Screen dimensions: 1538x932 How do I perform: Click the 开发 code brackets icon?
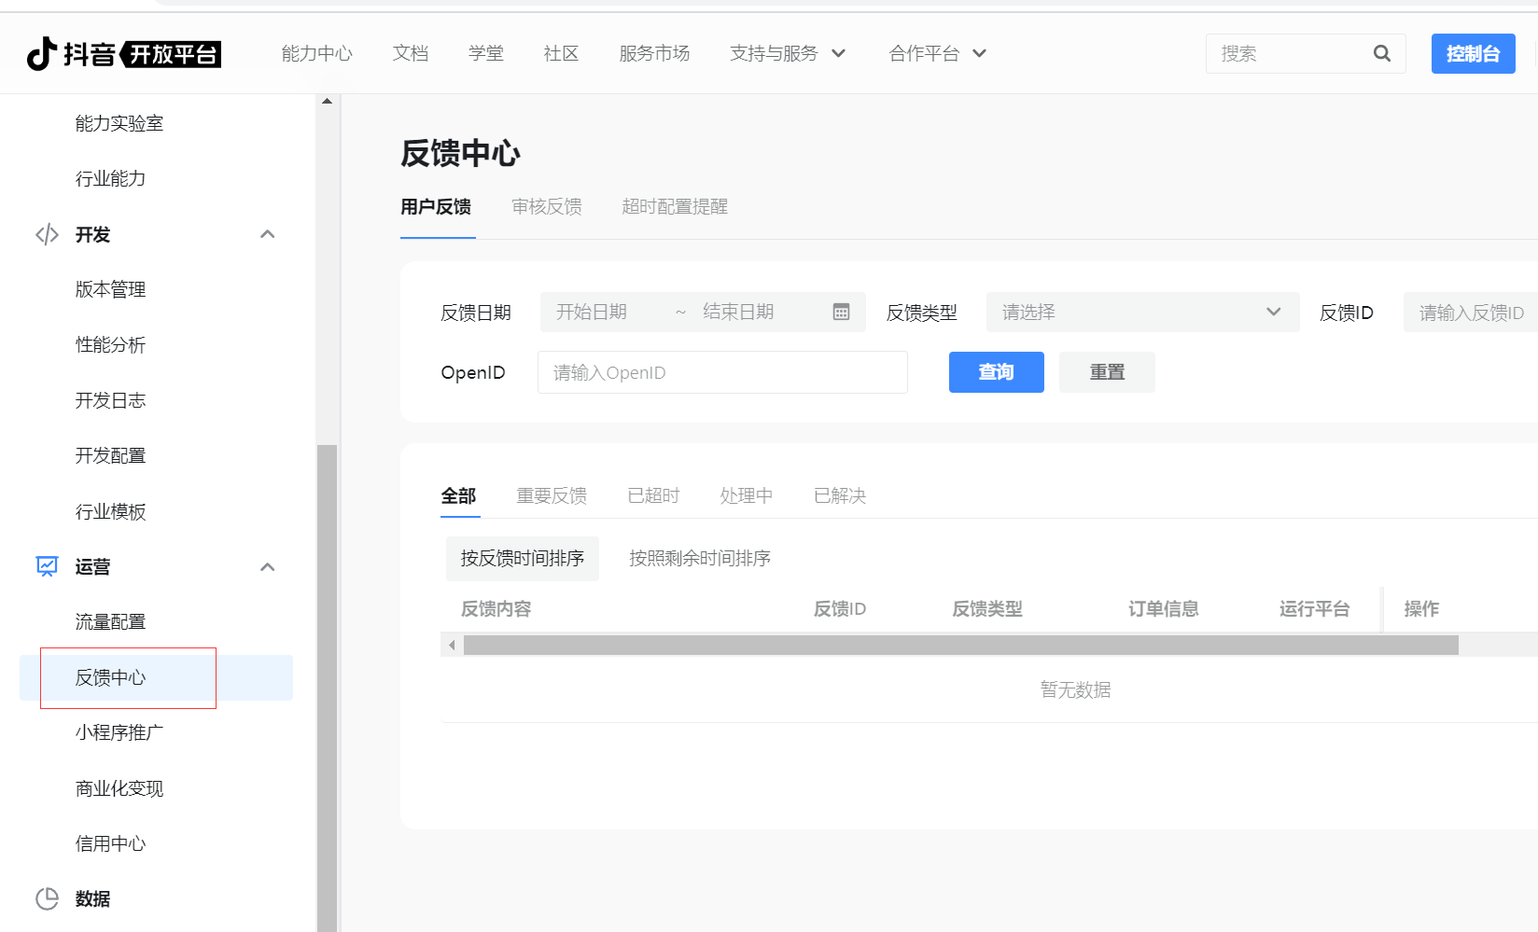click(x=47, y=234)
